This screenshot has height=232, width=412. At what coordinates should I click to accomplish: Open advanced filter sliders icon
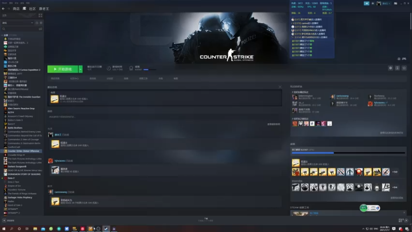point(41,29)
